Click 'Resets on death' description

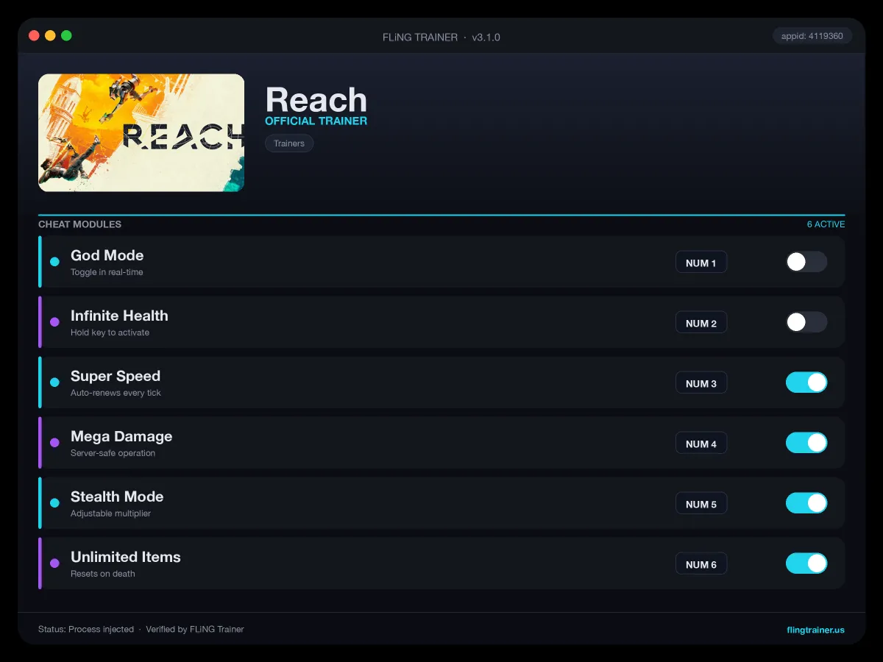tap(102, 574)
